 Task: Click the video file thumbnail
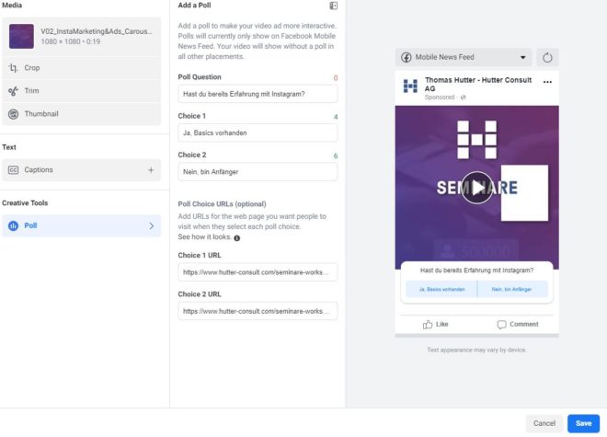click(21, 36)
